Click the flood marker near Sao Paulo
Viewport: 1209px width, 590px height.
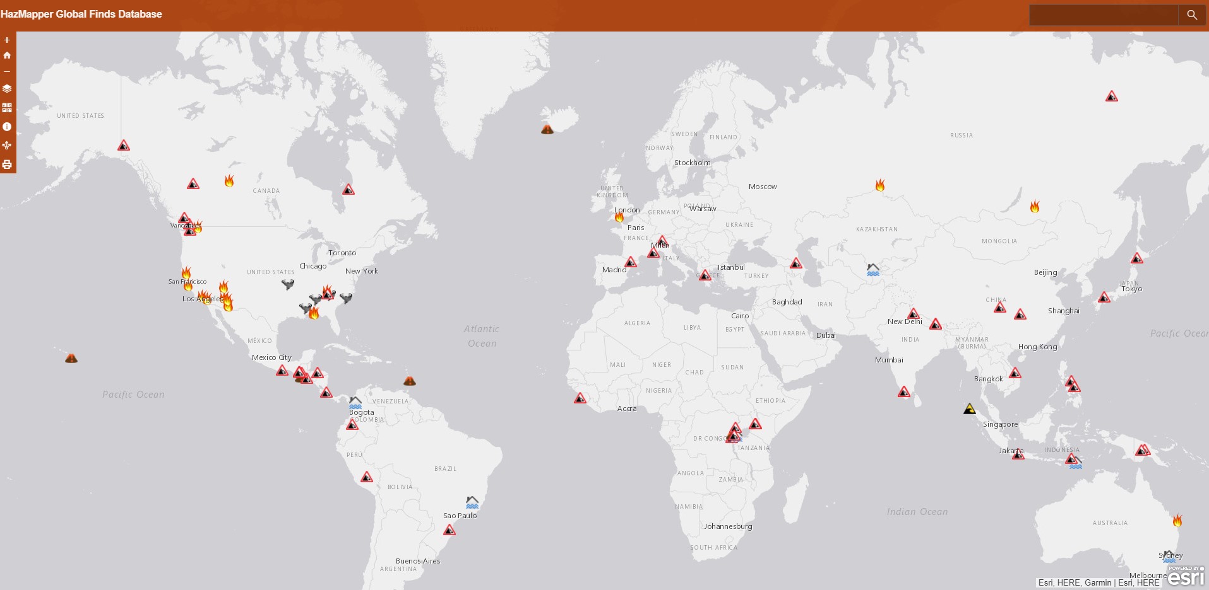(472, 502)
